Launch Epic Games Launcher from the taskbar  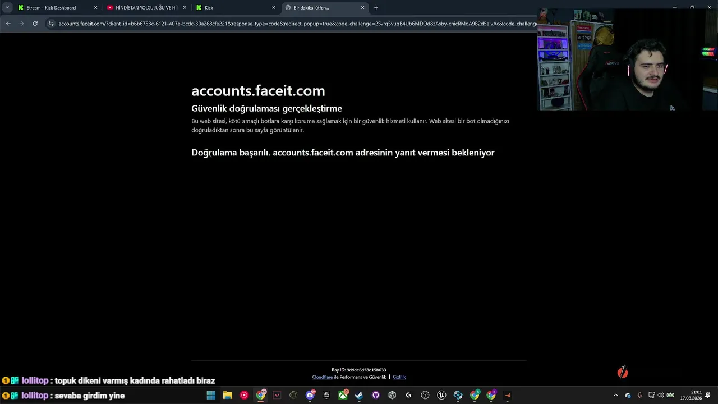pyautogui.click(x=326, y=395)
